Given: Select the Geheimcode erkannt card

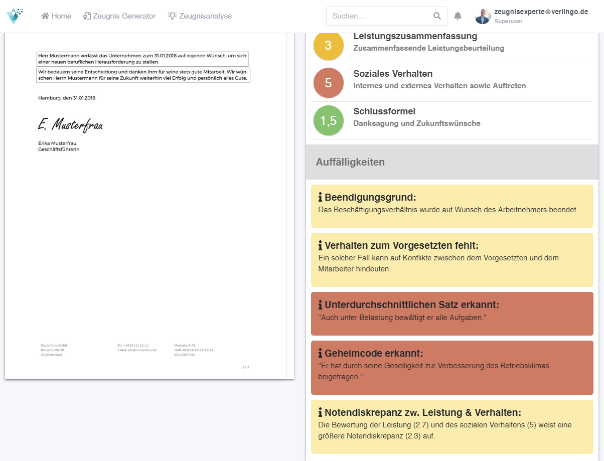Looking at the screenshot, I should tap(452, 368).
